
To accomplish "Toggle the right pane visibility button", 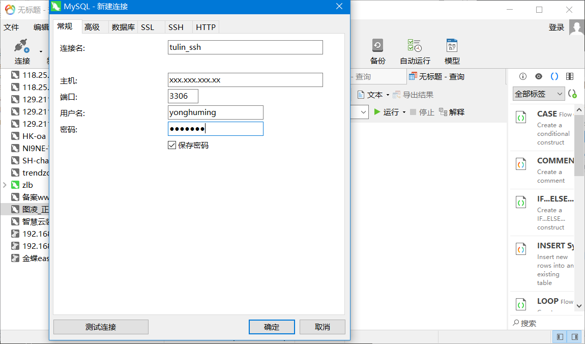I will (x=575, y=337).
